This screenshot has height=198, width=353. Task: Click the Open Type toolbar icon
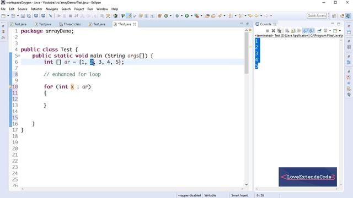click(x=207, y=16)
